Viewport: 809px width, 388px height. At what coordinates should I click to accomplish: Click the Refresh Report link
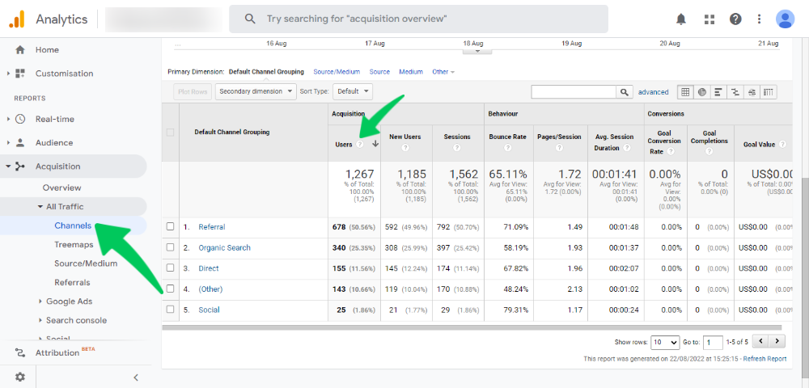click(765, 359)
